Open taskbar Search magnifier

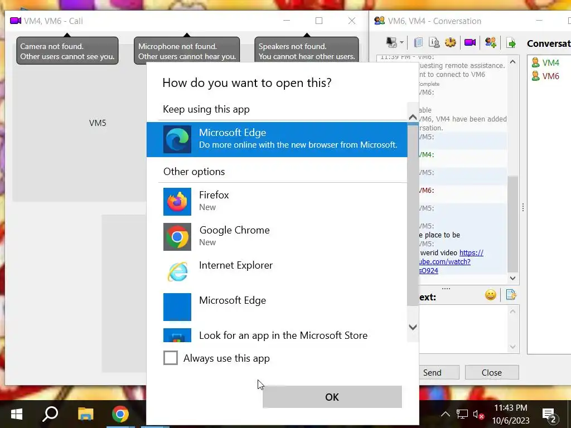point(51,414)
